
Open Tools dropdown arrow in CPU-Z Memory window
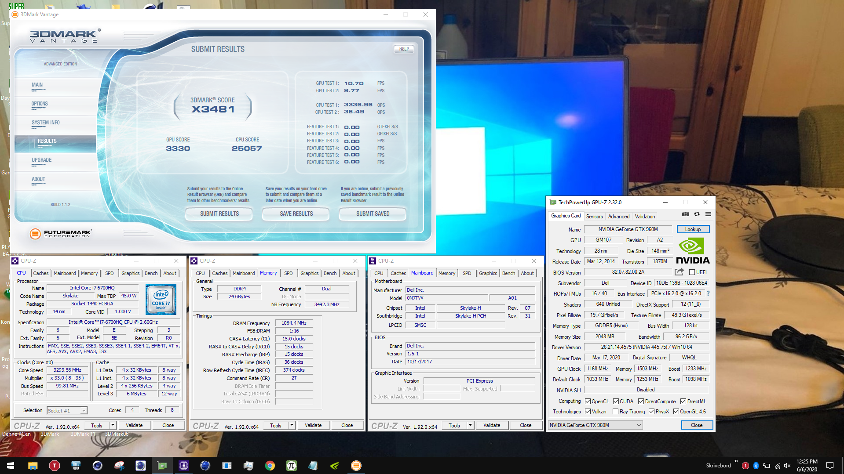pyautogui.click(x=292, y=425)
